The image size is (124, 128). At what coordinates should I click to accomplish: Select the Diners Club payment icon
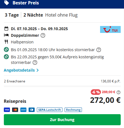point(32,110)
